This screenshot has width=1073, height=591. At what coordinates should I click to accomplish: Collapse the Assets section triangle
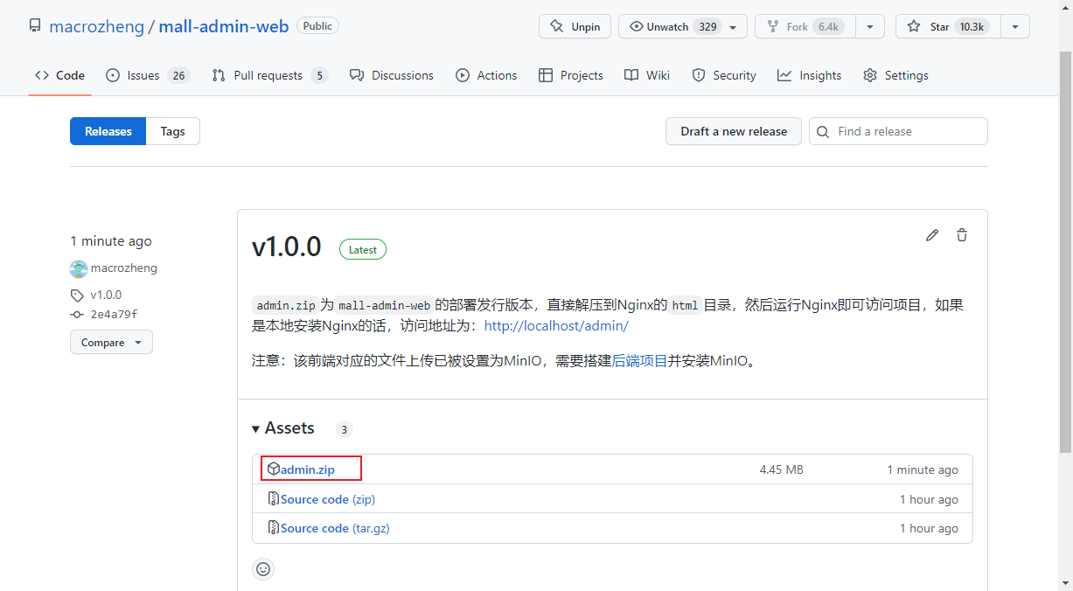point(256,428)
